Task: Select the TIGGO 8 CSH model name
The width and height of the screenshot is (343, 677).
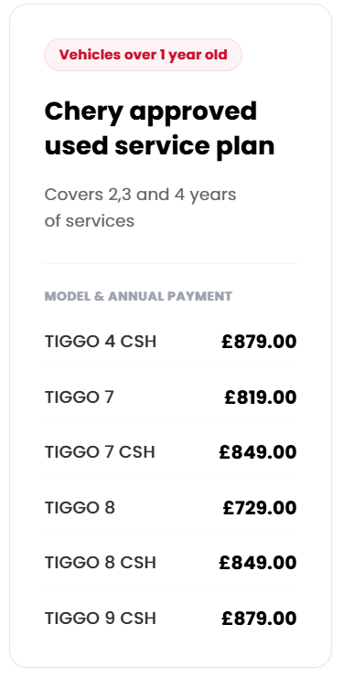Action: (101, 563)
